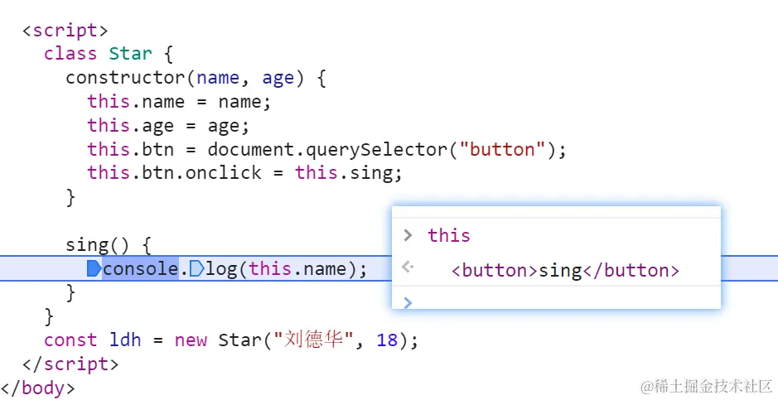Click the 'this.name = name;' line

click(x=179, y=102)
